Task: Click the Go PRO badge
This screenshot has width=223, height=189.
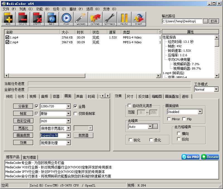Action: (190, 157)
